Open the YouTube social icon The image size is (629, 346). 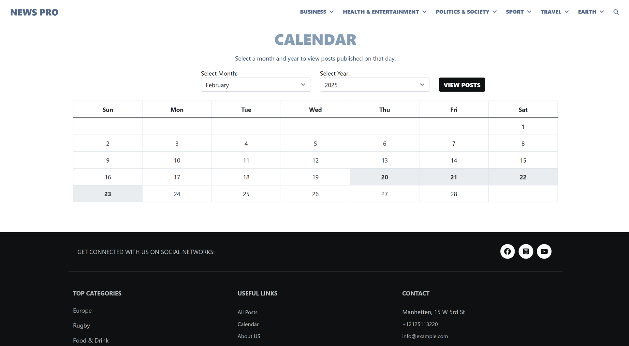(544, 251)
